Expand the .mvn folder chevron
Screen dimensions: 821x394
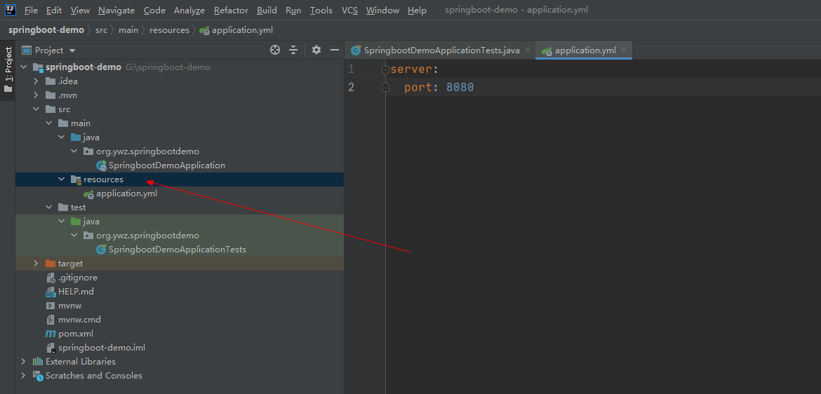coord(36,95)
